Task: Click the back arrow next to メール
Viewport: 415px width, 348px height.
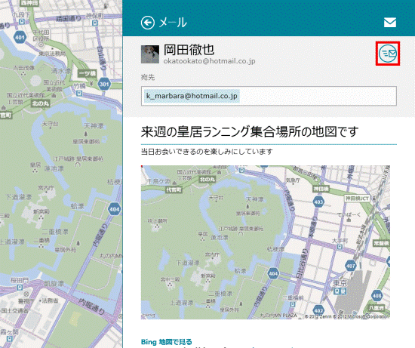Action: click(x=147, y=23)
